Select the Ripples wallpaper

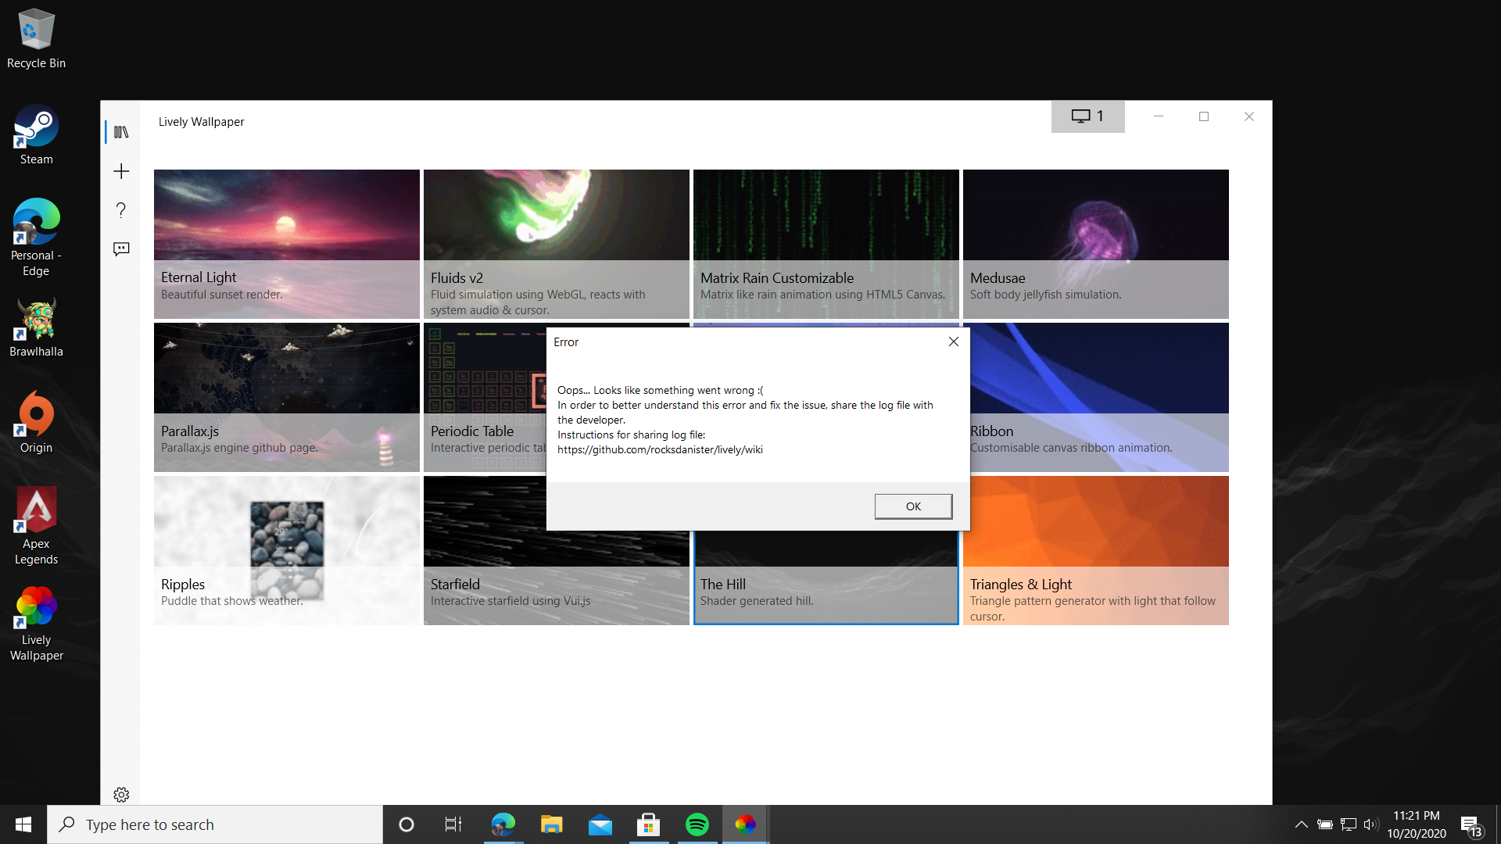pos(287,550)
